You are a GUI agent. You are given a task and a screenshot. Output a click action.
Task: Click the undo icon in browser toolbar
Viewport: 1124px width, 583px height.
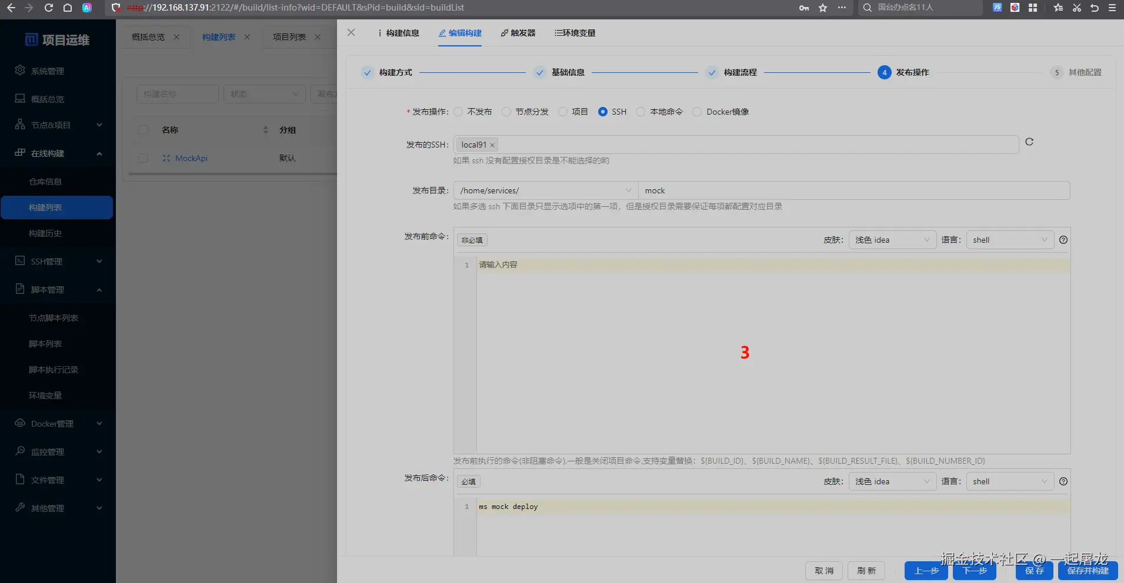(x=1094, y=8)
